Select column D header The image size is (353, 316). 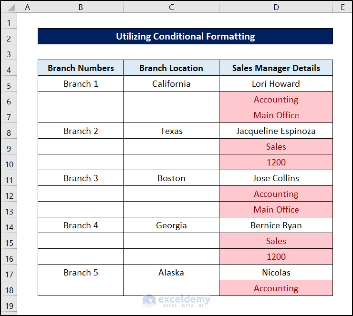276,7
